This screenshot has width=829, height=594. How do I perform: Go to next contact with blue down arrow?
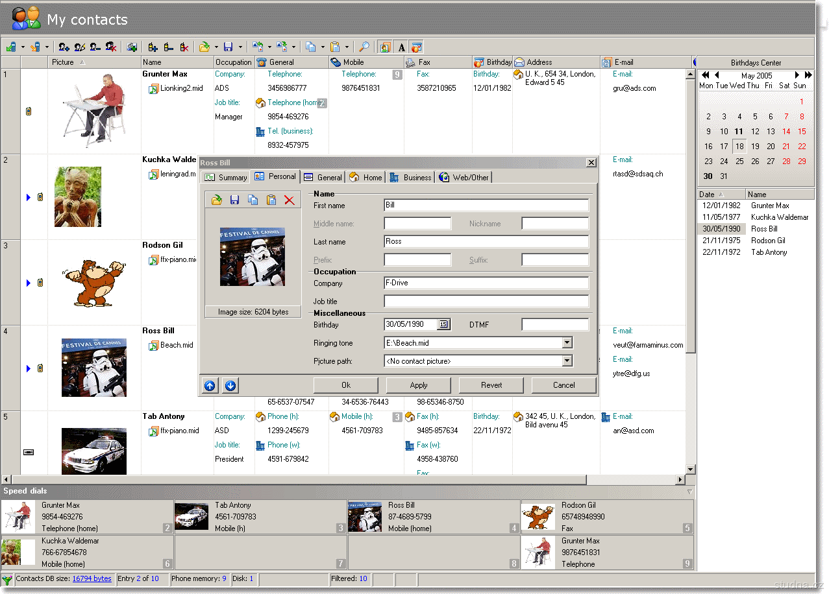pos(230,386)
